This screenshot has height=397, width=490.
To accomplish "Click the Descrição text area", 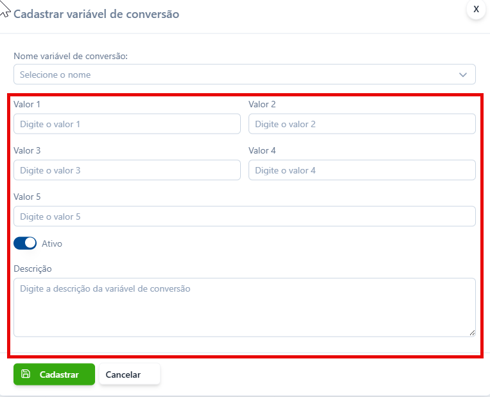I will [x=245, y=308].
